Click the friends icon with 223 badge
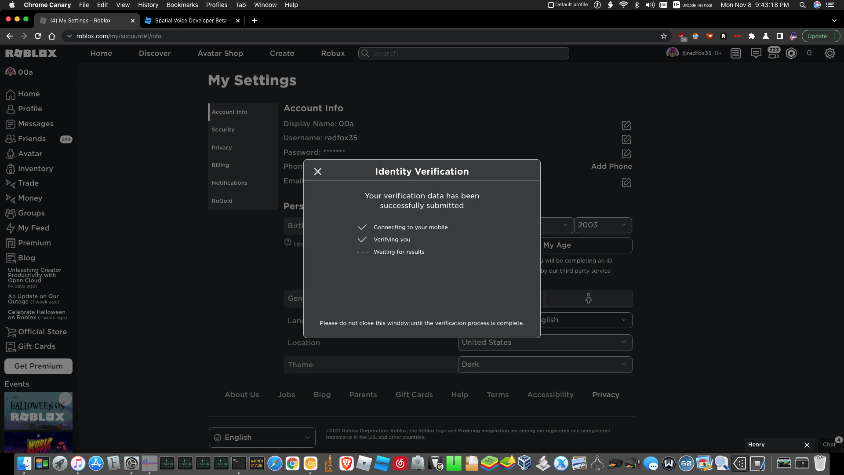This screenshot has width=844, height=475. pyautogui.click(x=773, y=53)
